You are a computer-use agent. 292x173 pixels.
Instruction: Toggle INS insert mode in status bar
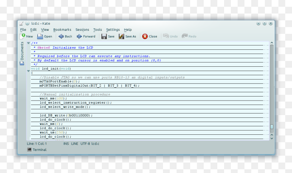pos(66,144)
